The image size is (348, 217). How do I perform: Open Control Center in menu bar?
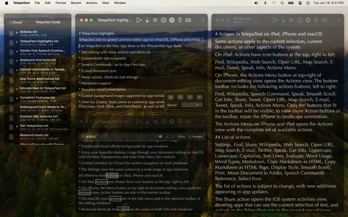tap(300, 3)
